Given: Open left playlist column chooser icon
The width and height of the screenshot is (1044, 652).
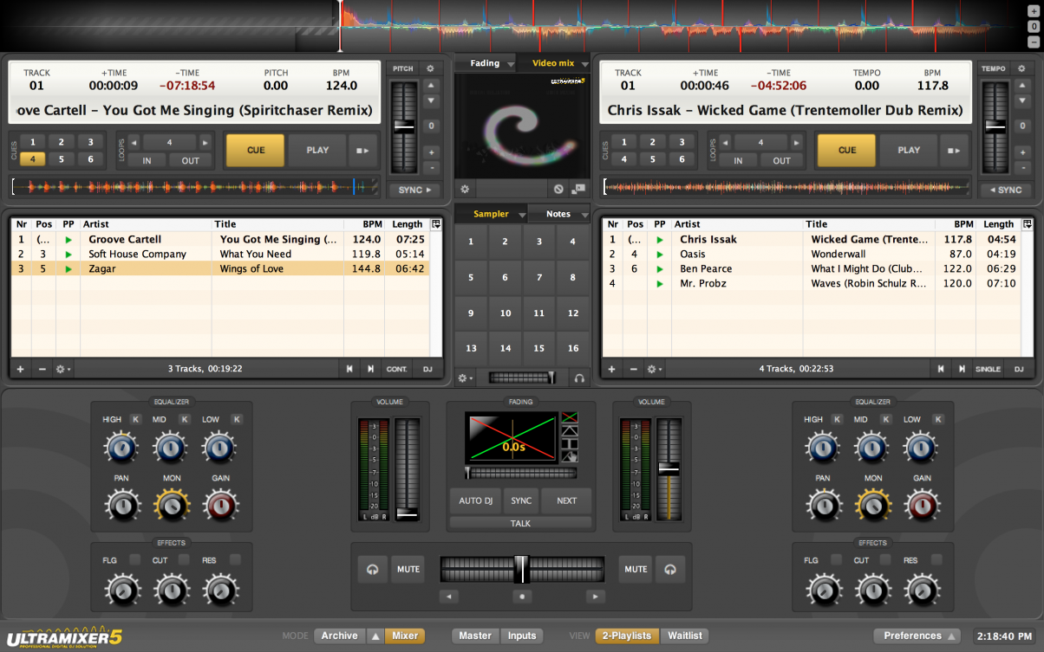Looking at the screenshot, I should click(436, 224).
